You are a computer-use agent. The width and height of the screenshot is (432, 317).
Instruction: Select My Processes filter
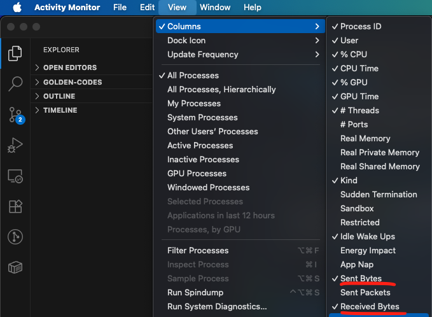coord(240,104)
